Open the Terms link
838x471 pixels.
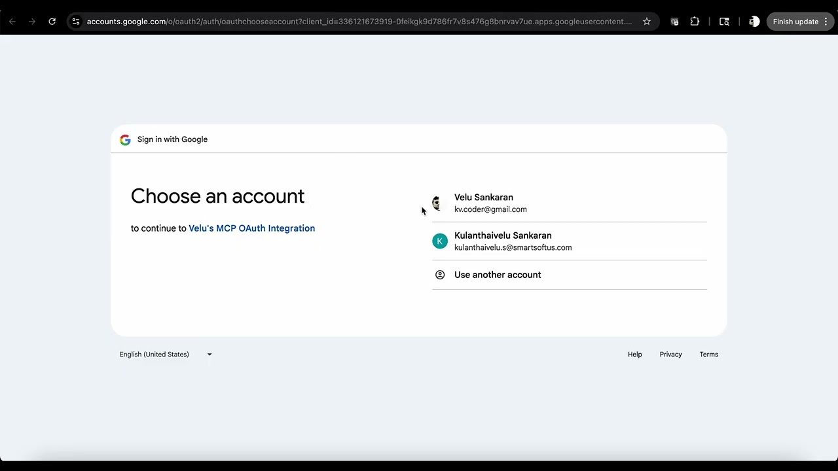pos(708,355)
